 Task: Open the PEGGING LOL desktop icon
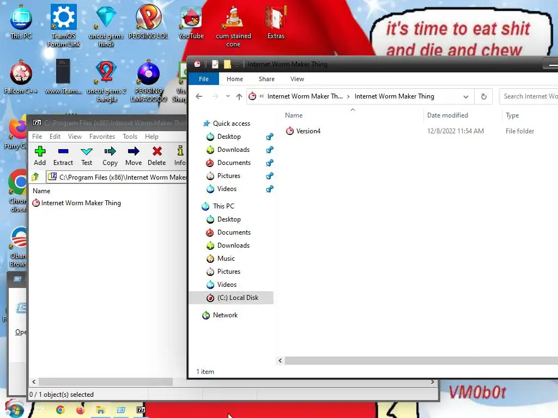pos(148,22)
